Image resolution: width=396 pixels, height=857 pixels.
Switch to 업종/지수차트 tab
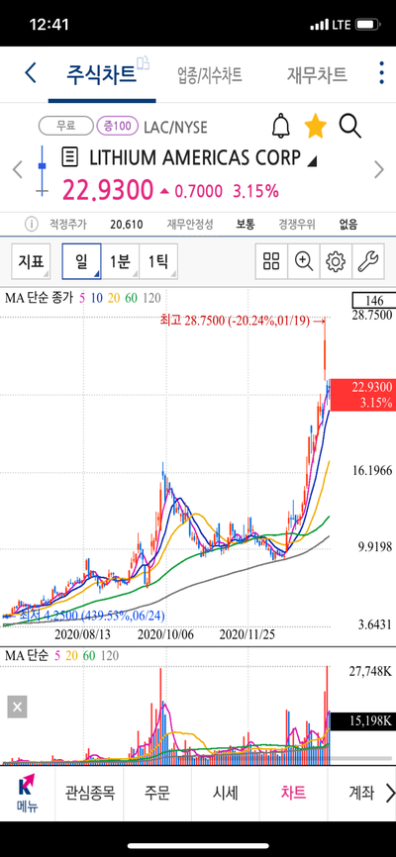pyautogui.click(x=210, y=74)
